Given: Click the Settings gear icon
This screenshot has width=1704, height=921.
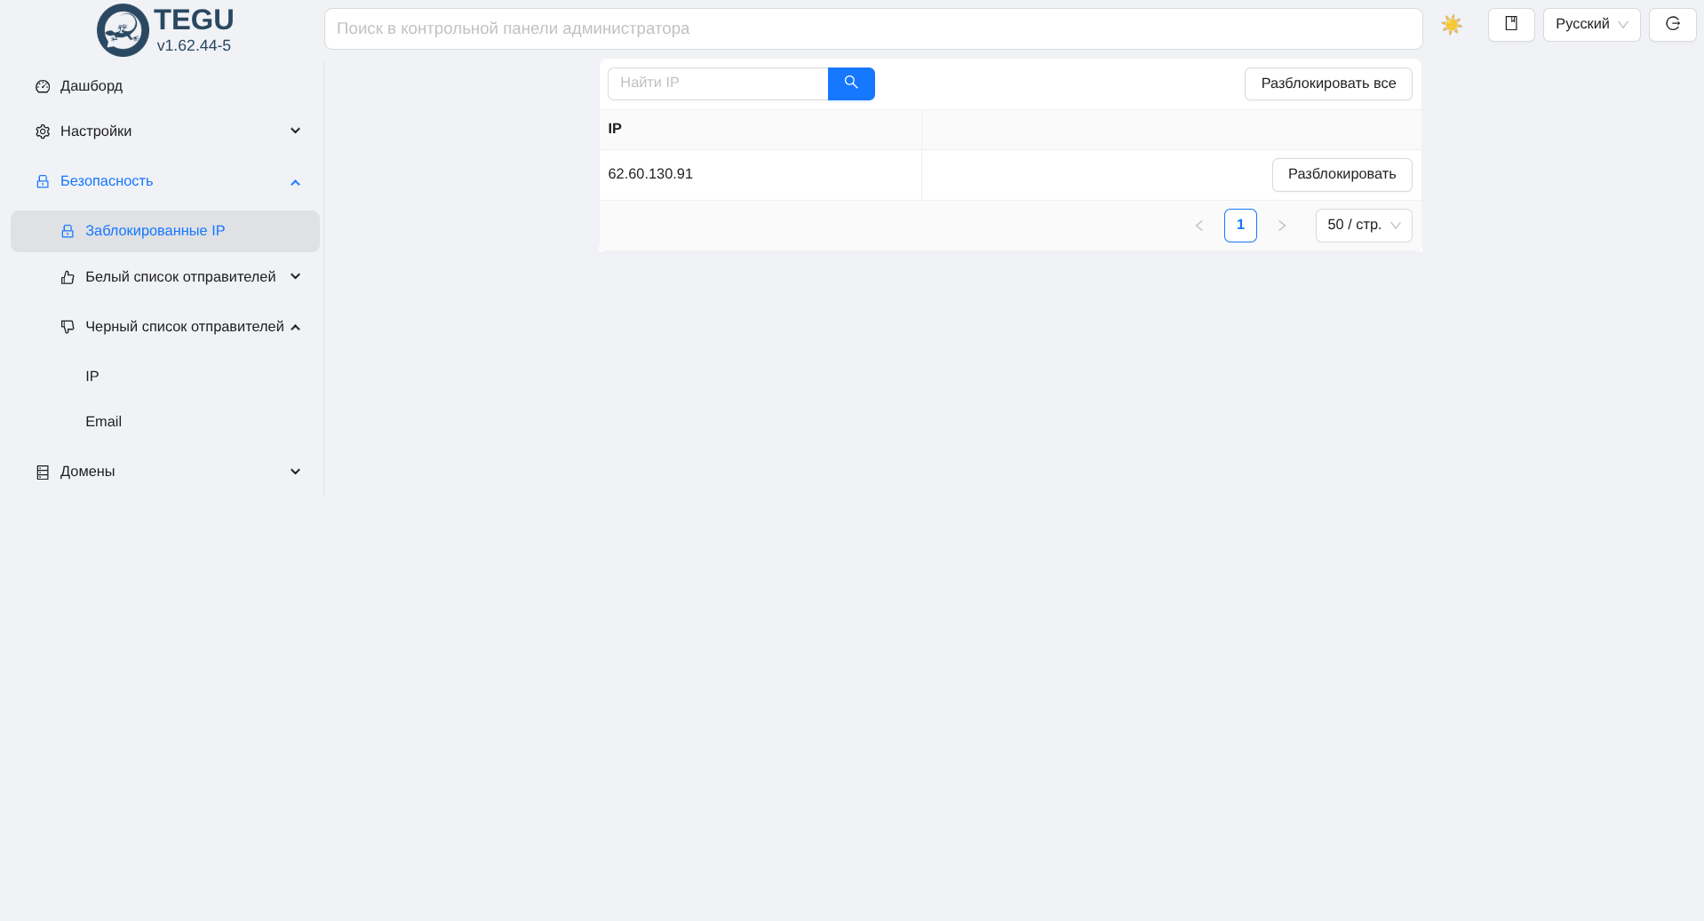Looking at the screenshot, I should 43,131.
